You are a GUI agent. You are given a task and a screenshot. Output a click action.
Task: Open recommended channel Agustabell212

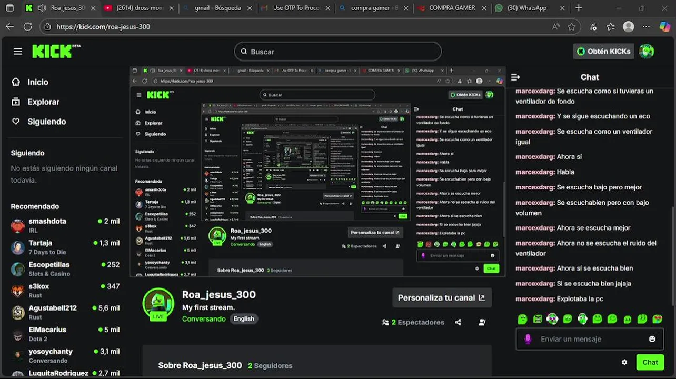(65, 312)
